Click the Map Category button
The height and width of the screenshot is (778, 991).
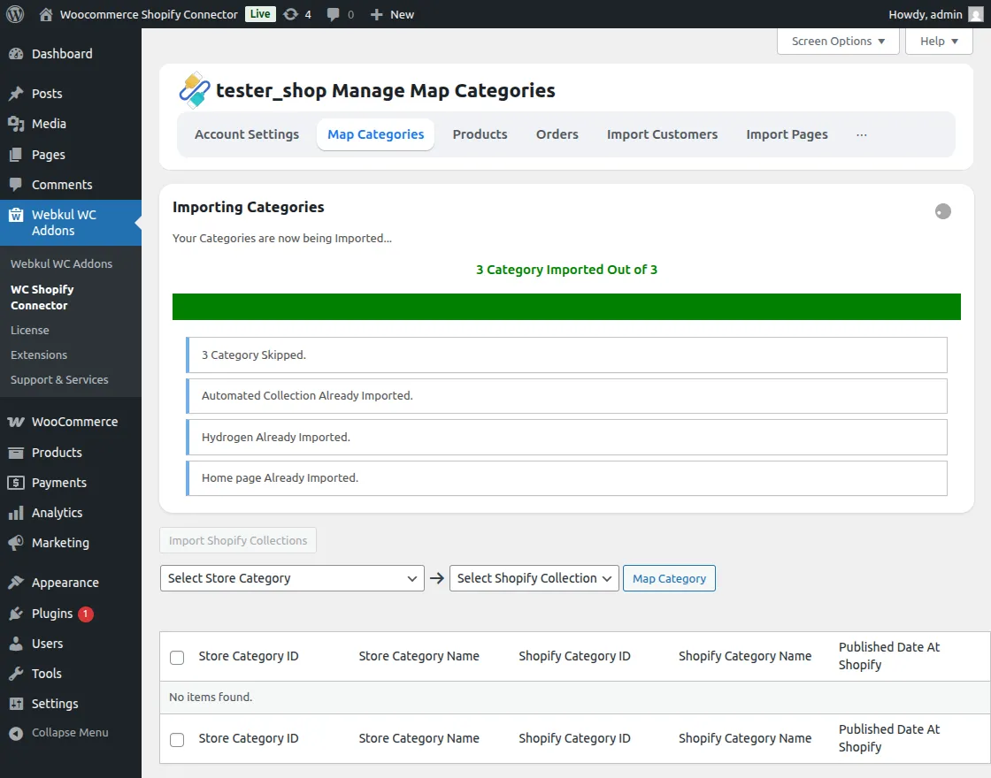669,578
